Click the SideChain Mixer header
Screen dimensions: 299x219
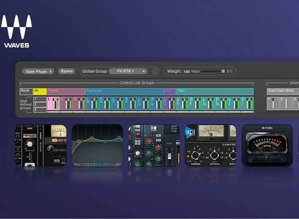pos(281,91)
